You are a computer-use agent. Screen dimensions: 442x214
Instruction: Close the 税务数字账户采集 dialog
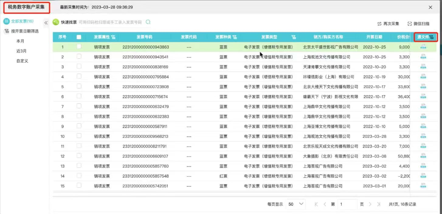pyautogui.click(x=430, y=7)
